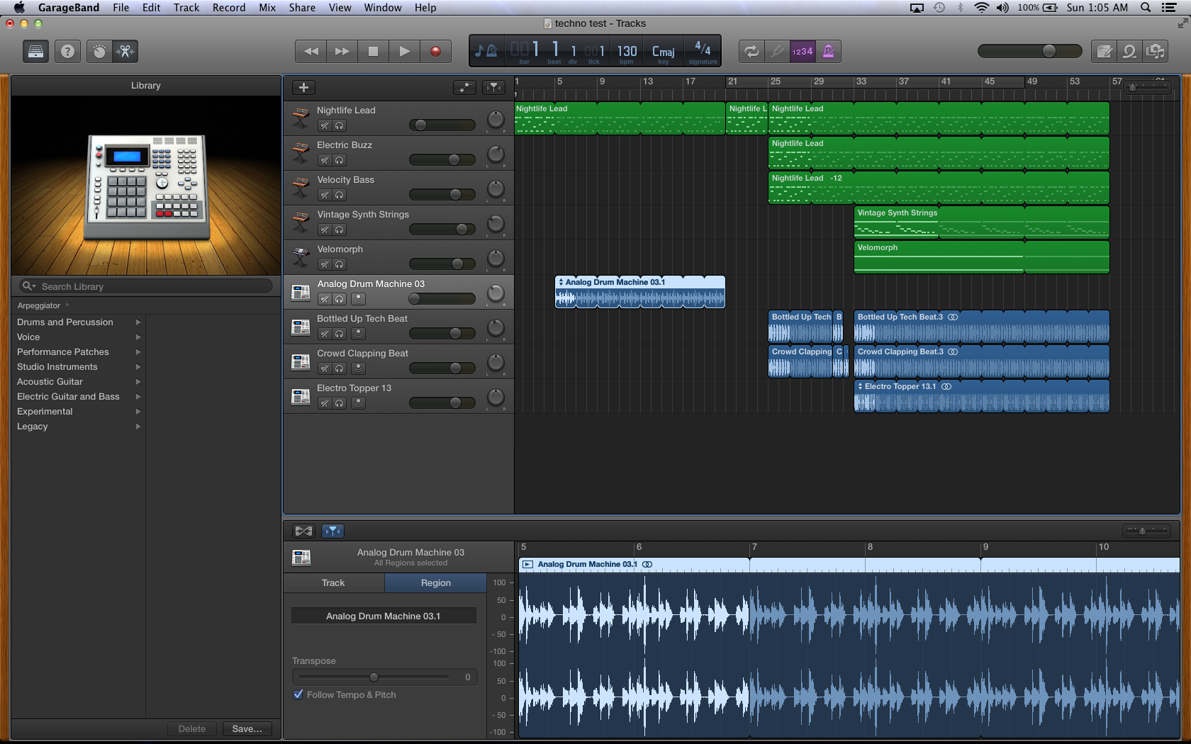Click the Crowd Clapping Beat track icon

pos(301,362)
